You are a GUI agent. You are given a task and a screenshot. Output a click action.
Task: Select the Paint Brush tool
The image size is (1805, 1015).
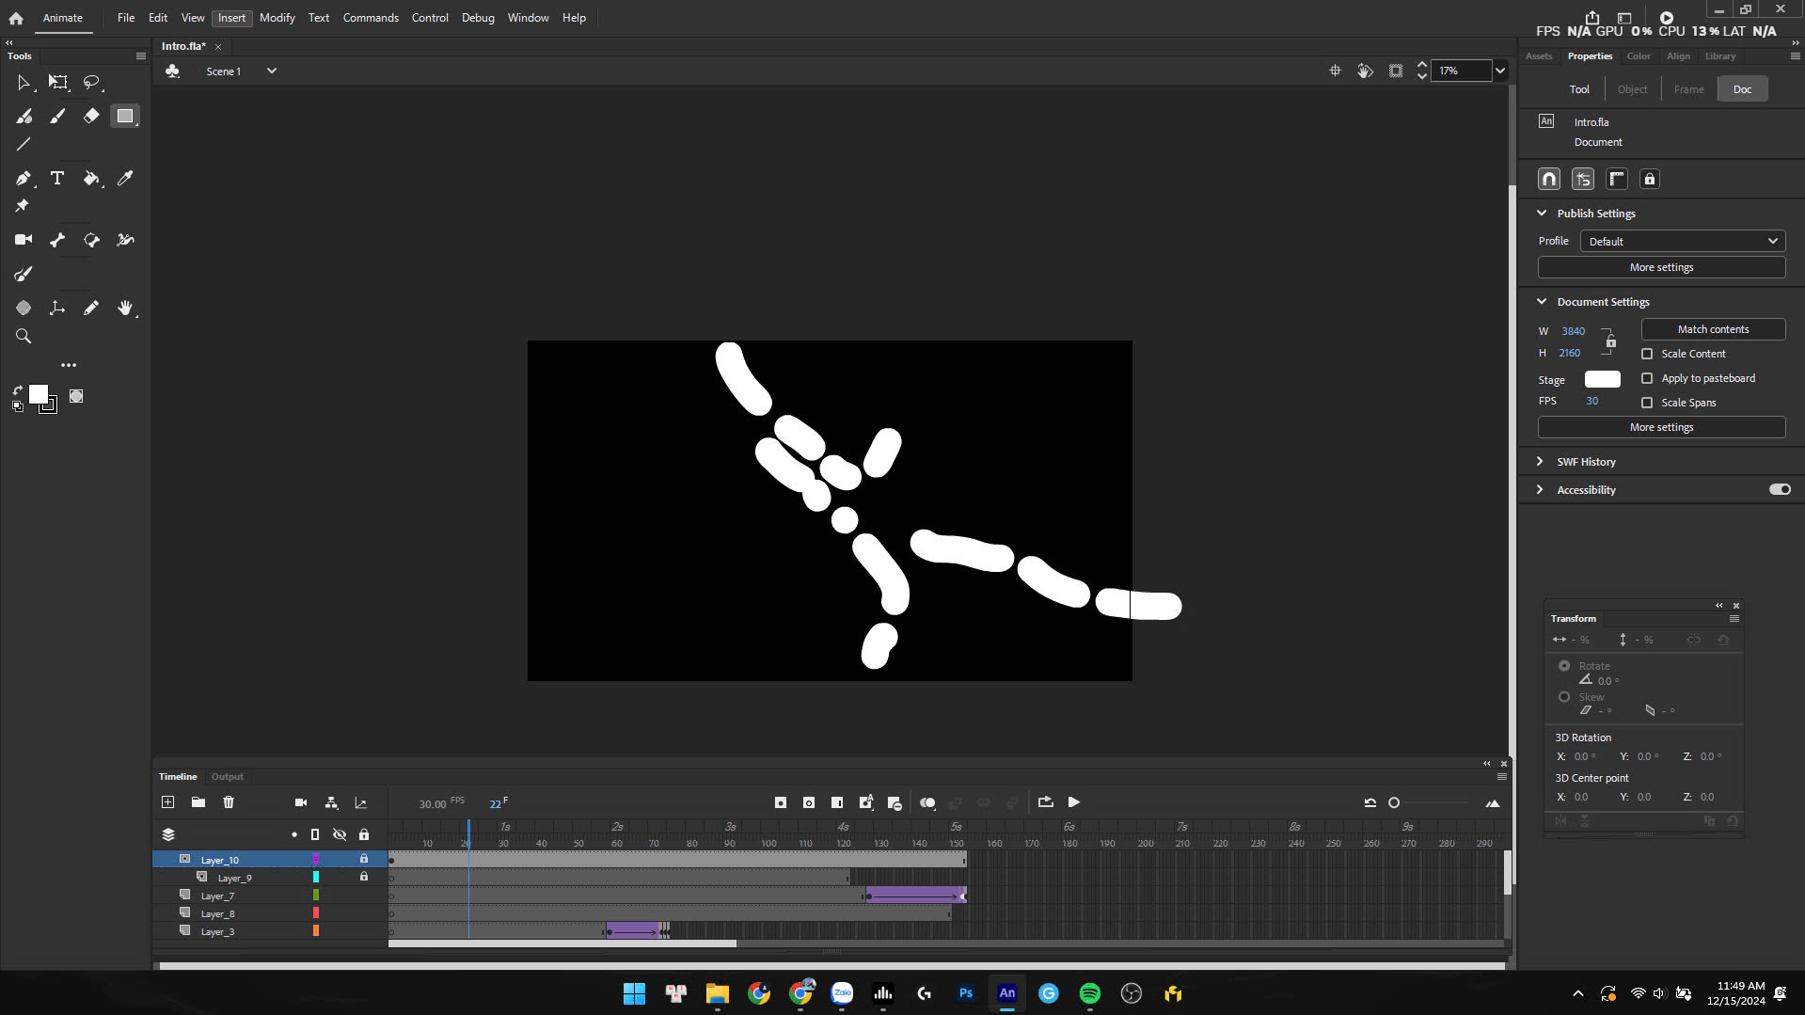[x=24, y=274]
